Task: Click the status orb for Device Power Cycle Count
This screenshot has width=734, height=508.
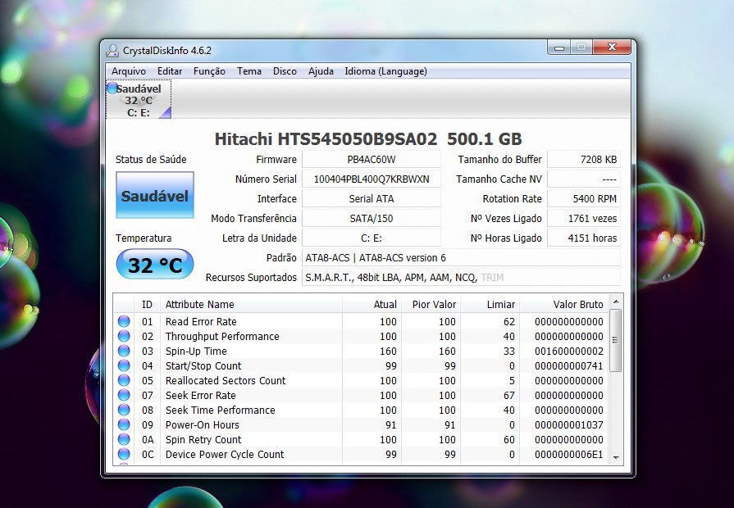Action: coord(124,454)
